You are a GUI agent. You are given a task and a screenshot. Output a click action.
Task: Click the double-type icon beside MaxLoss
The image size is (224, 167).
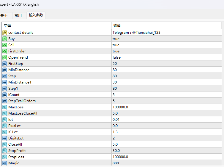(x=5, y=107)
